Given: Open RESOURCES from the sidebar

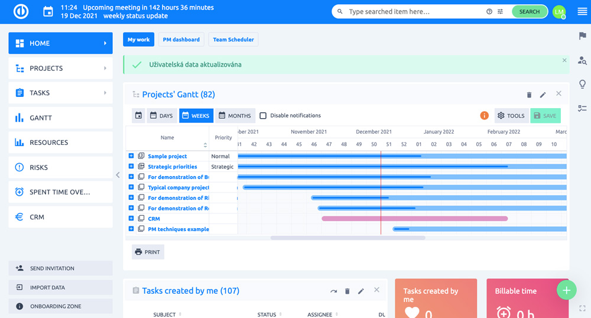Looking at the screenshot, I should pyautogui.click(x=61, y=142).
